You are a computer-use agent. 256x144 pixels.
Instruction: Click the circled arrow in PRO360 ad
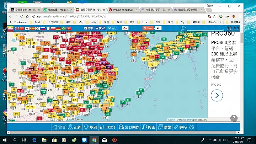pos(217,95)
